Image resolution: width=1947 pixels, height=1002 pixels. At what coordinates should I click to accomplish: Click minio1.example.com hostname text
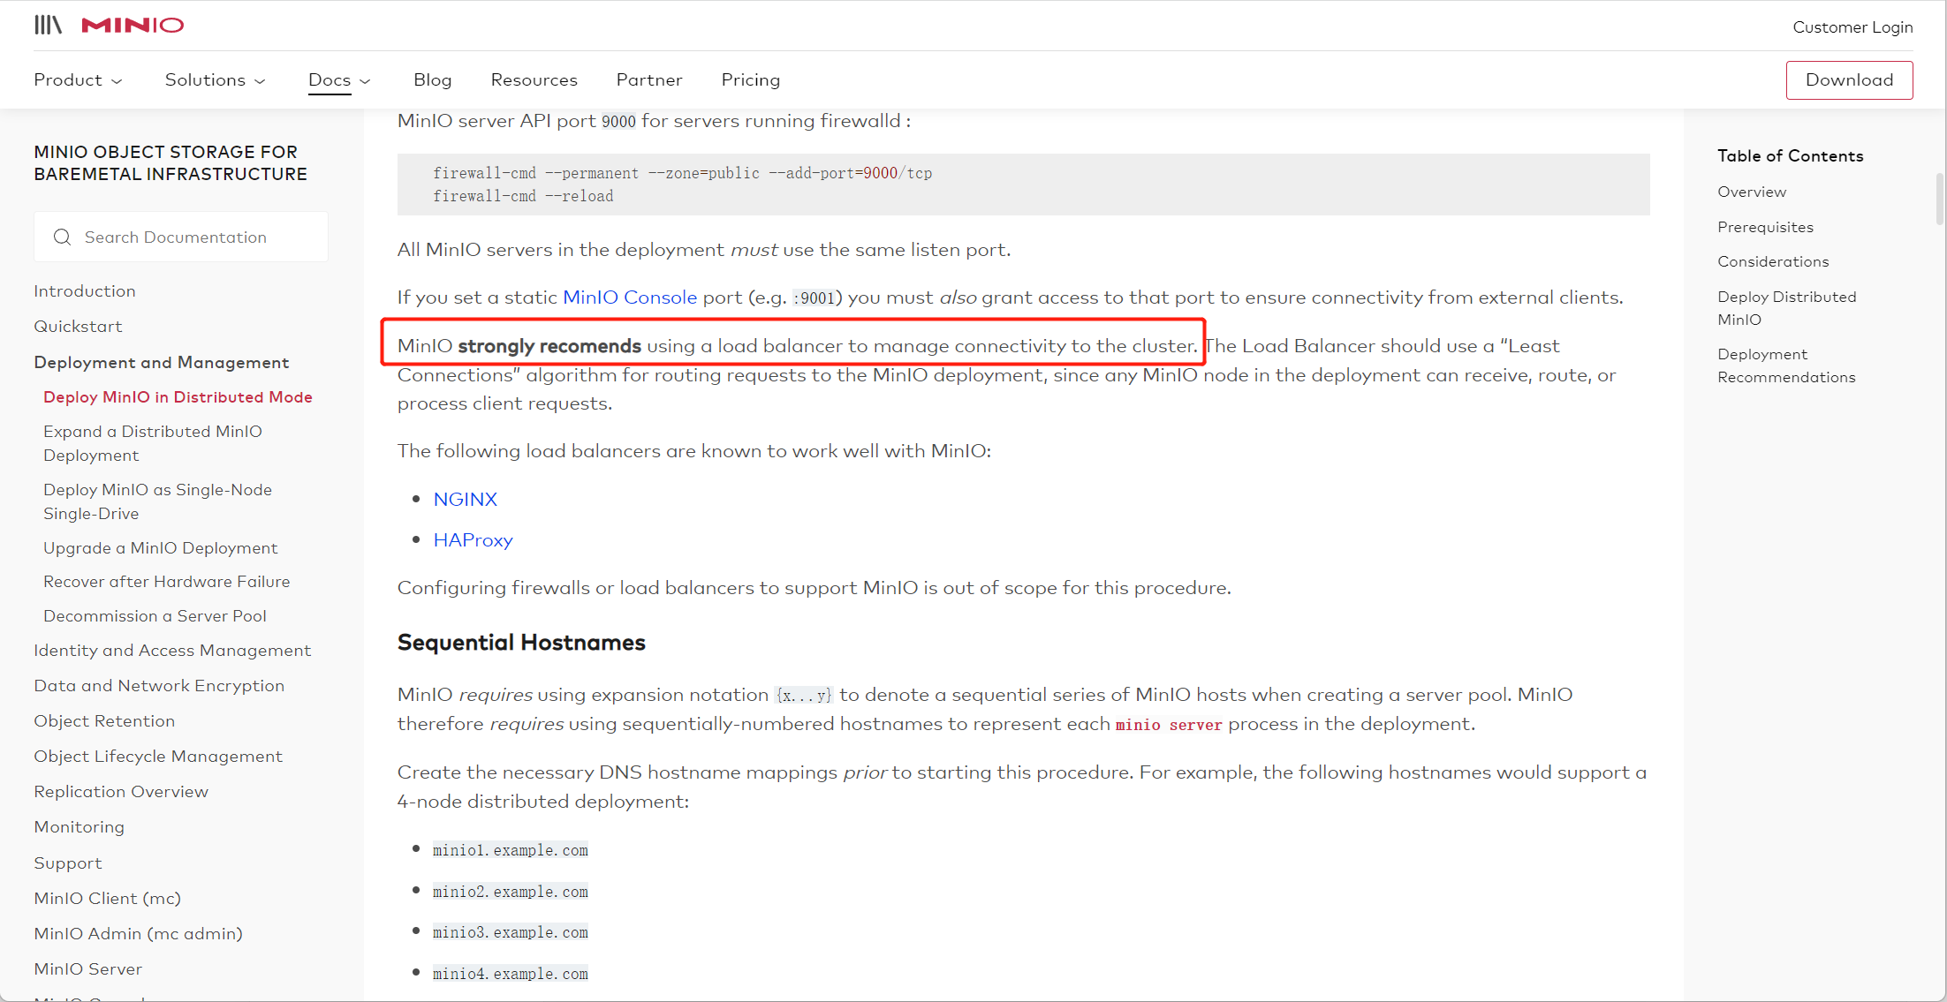[510, 850]
